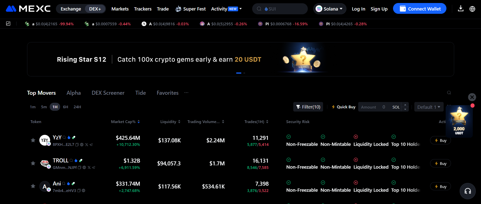The image size is (481, 204).
Task: Click the more tabs ellipsis icon
Action: click(x=186, y=93)
